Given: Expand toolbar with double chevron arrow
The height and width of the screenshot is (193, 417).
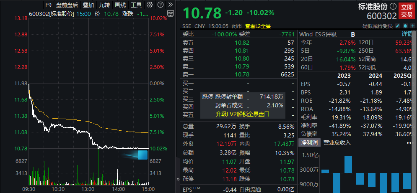Looking at the screenshot, I should coord(170,5).
